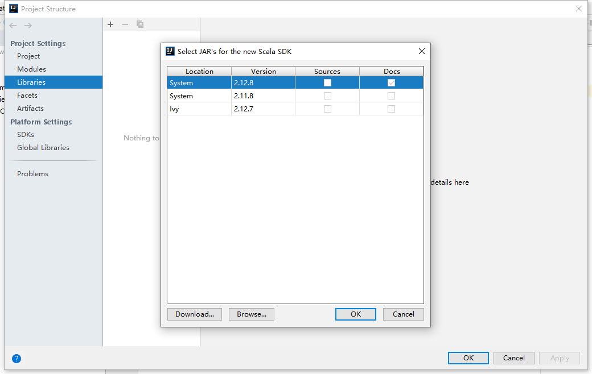The image size is (592, 374).
Task: Click the Download... button
Action: click(195, 314)
